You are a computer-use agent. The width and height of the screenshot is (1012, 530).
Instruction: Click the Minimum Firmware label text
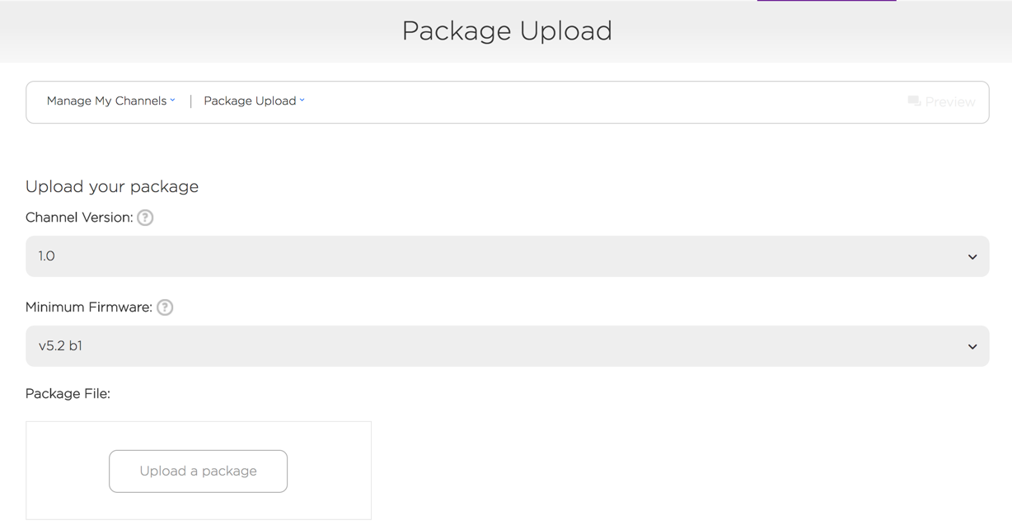pos(89,307)
